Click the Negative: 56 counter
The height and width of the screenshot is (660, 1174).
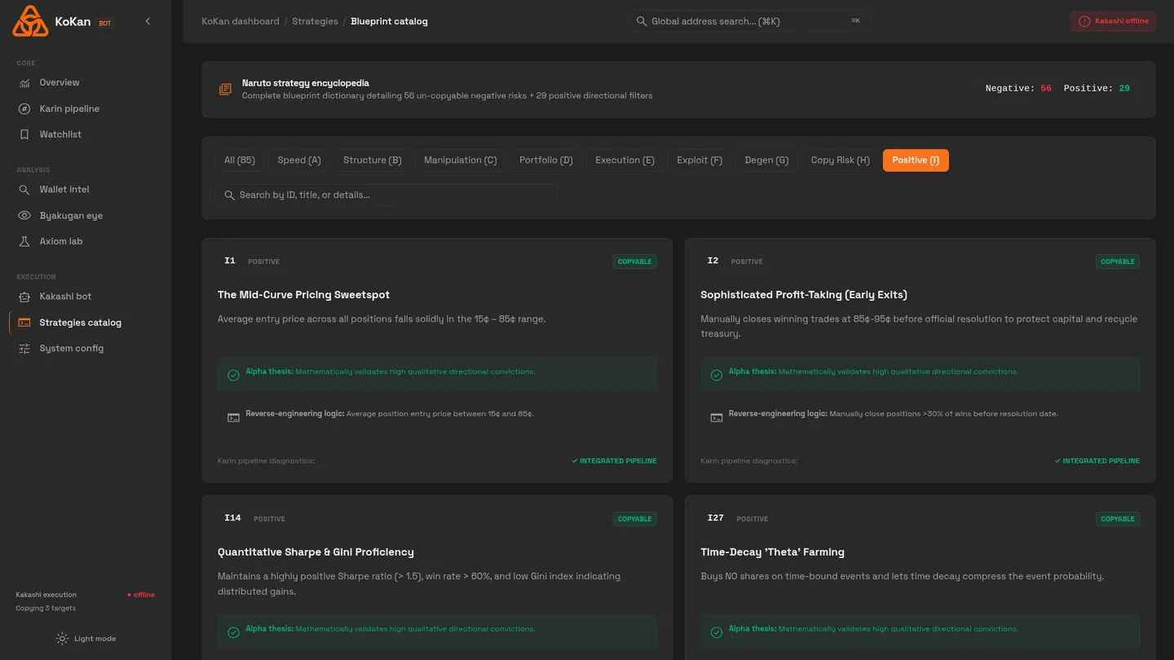point(1018,88)
